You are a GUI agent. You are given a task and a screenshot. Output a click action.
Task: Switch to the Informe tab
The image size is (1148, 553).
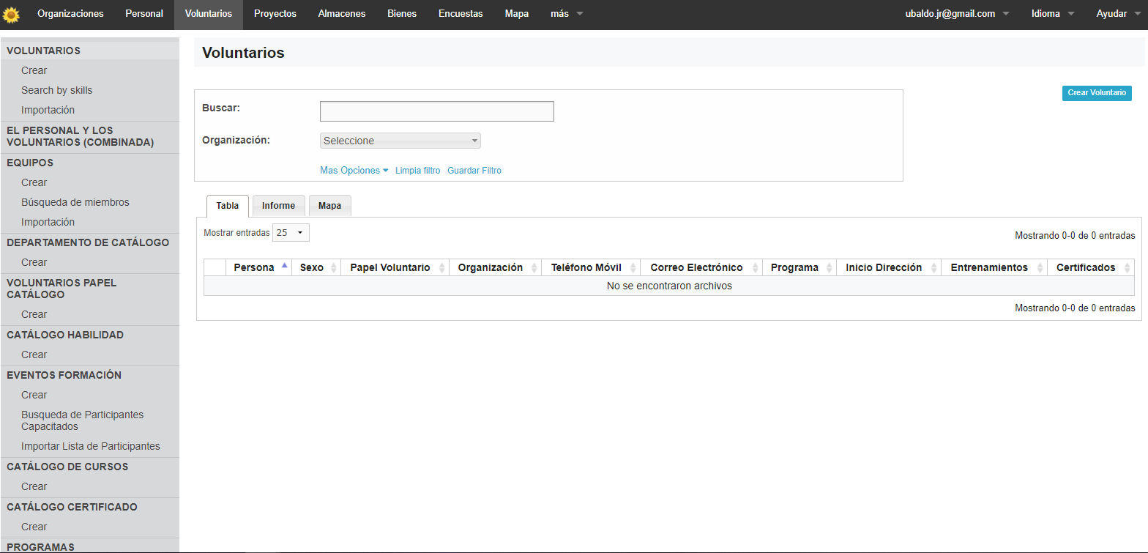278,206
